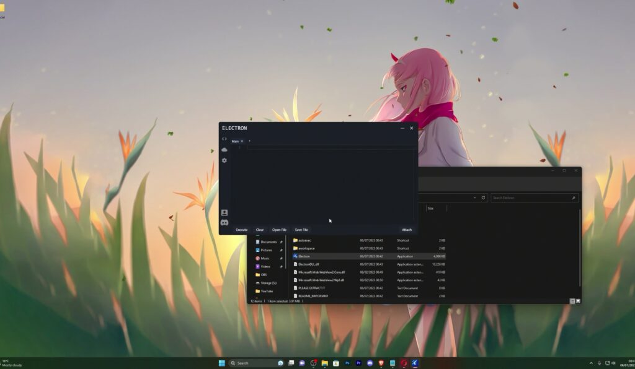Open Brave browser from the taskbar
The height and width of the screenshot is (369, 635).
tap(381, 363)
